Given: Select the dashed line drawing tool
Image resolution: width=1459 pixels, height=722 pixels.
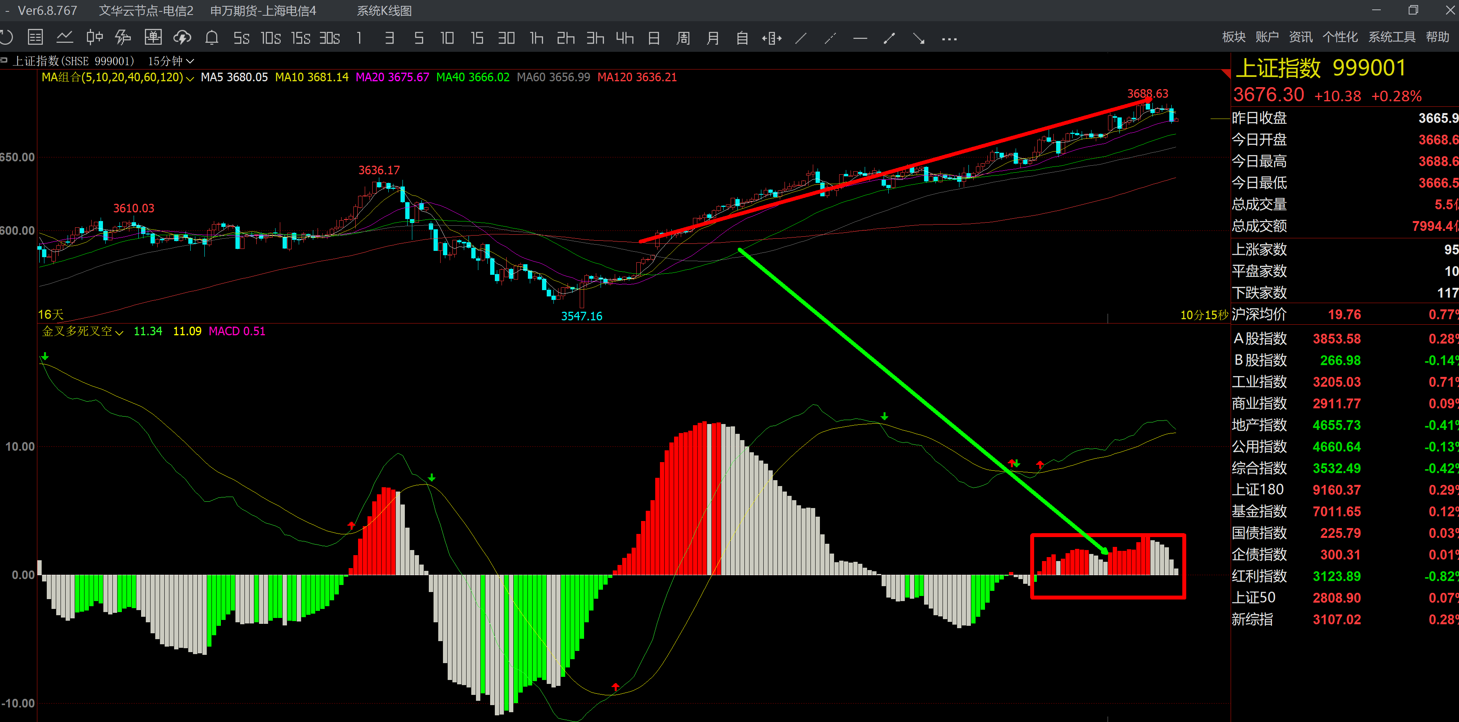Looking at the screenshot, I should tap(830, 38).
